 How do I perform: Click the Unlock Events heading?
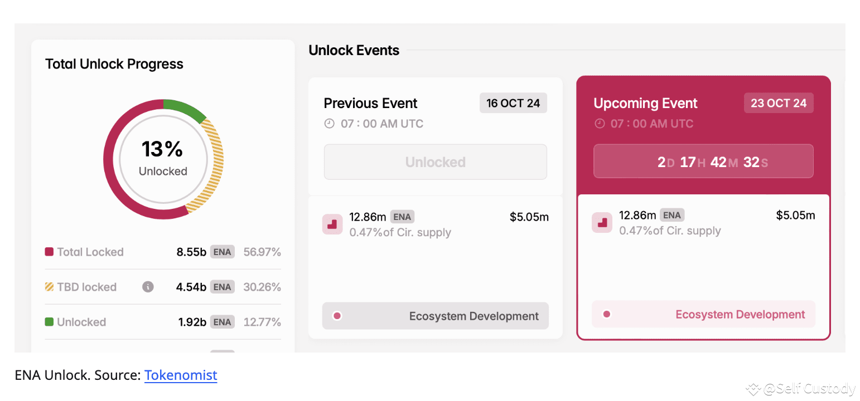[354, 50]
